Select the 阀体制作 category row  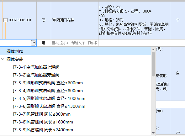(76, 51)
